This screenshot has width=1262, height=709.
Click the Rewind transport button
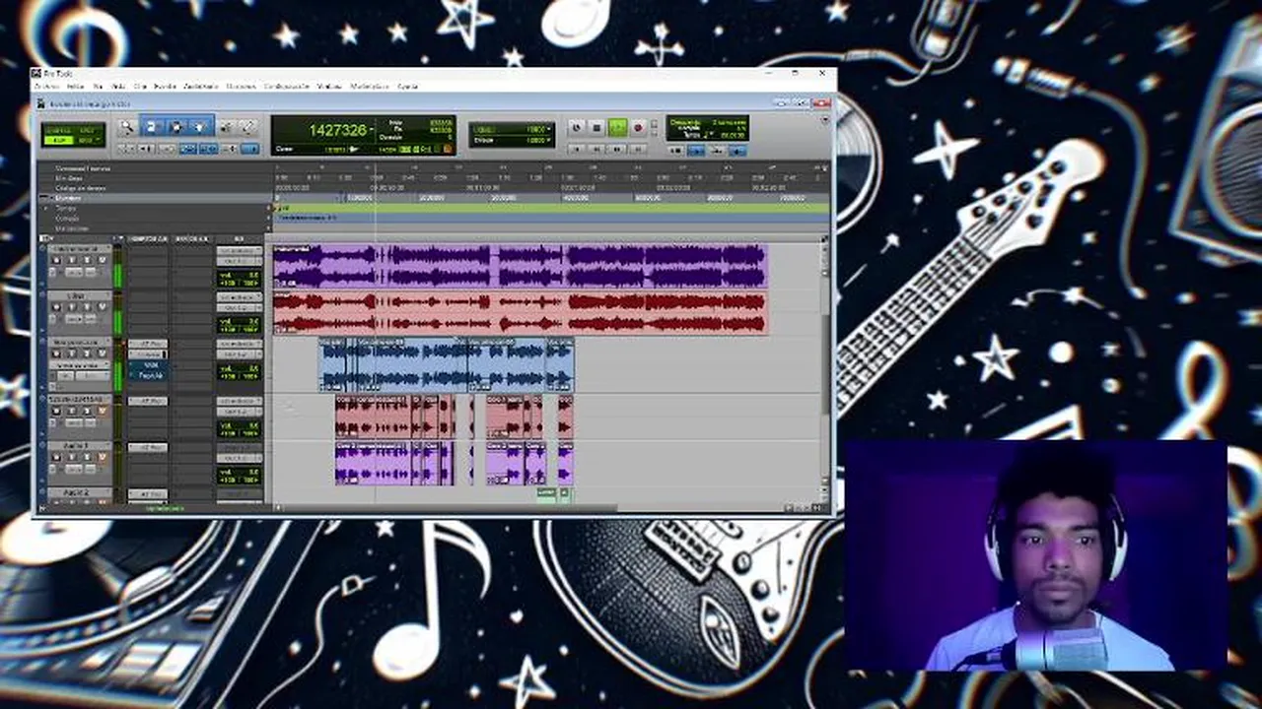(596, 150)
